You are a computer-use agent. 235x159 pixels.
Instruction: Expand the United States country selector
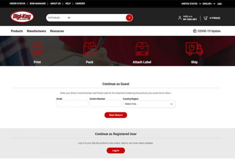[191, 3]
